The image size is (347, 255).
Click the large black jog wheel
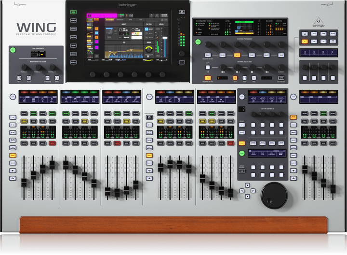tap(274, 196)
